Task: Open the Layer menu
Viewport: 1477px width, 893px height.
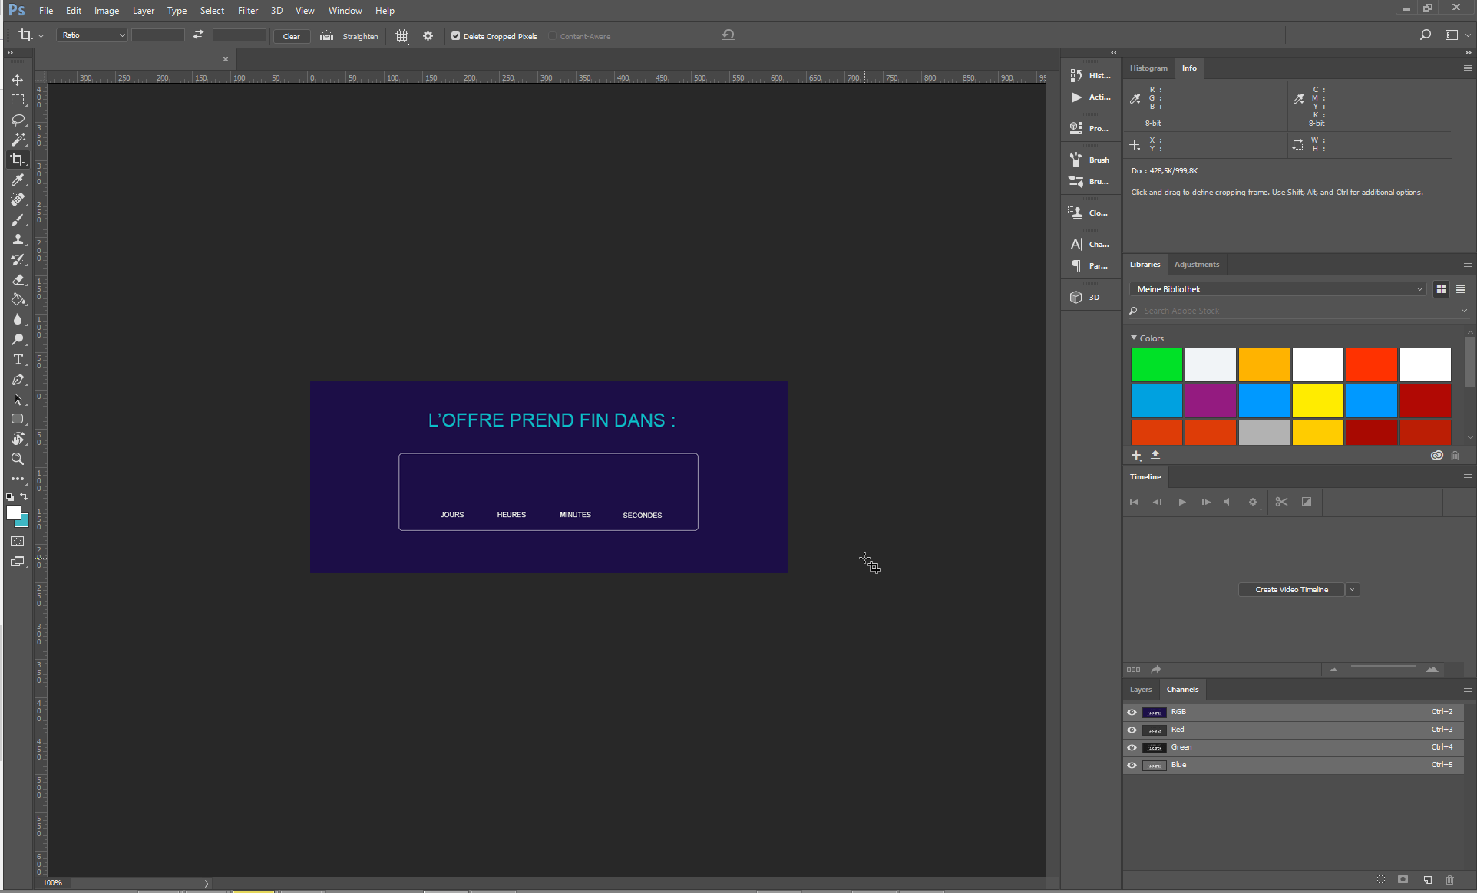Action: pyautogui.click(x=143, y=11)
